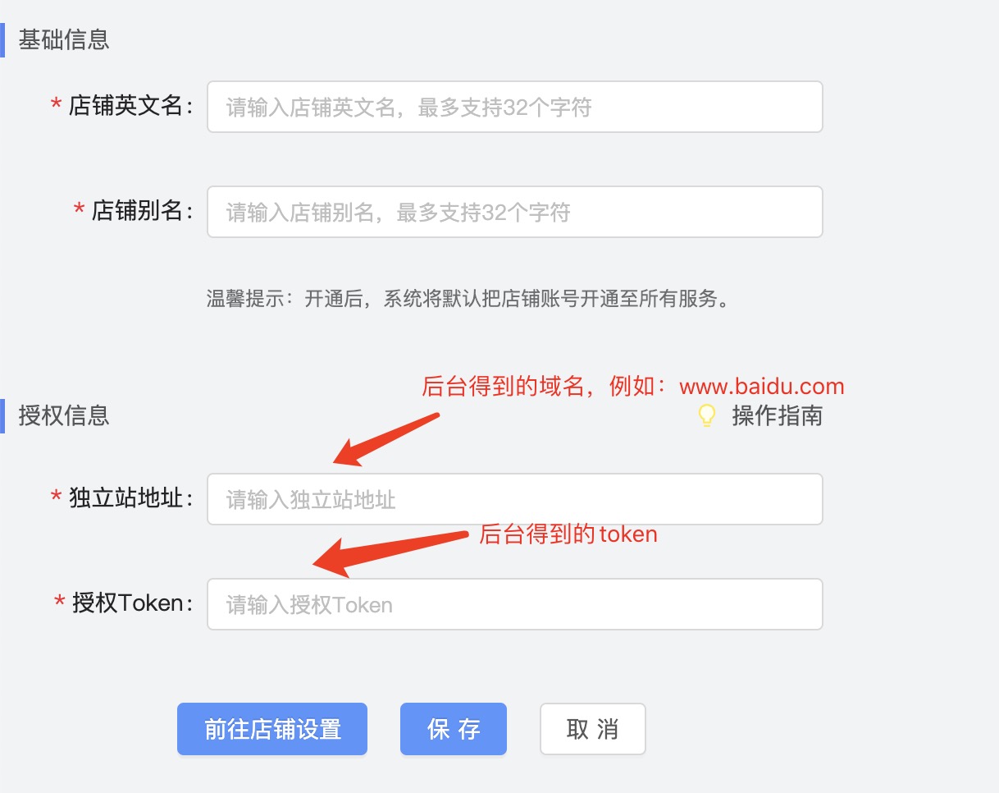Image resolution: width=999 pixels, height=793 pixels.
Task: Click into the 店铺别名 text box
Action: pos(515,212)
